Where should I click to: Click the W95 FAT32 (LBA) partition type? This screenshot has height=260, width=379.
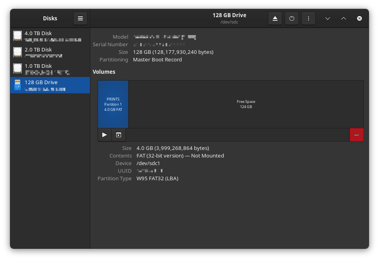(157, 178)
